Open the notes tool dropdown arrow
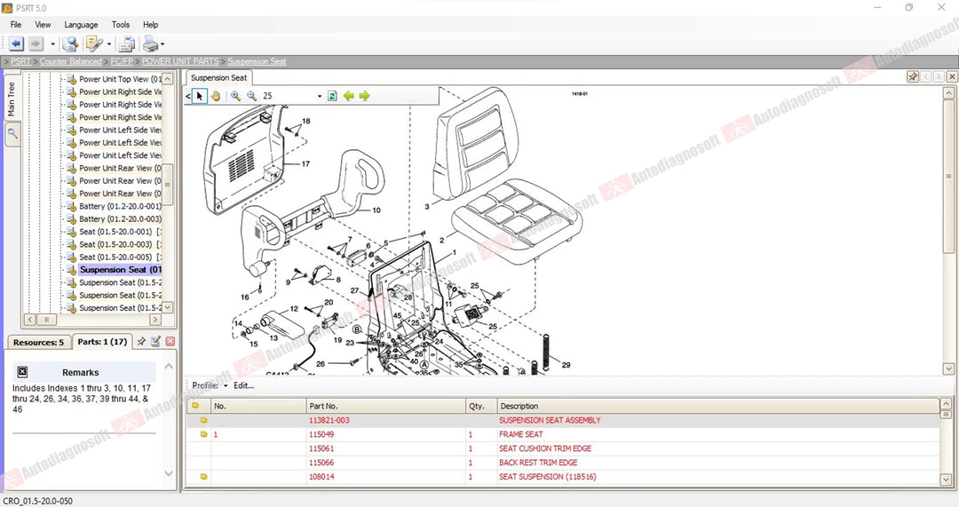 tap(109, 44)
